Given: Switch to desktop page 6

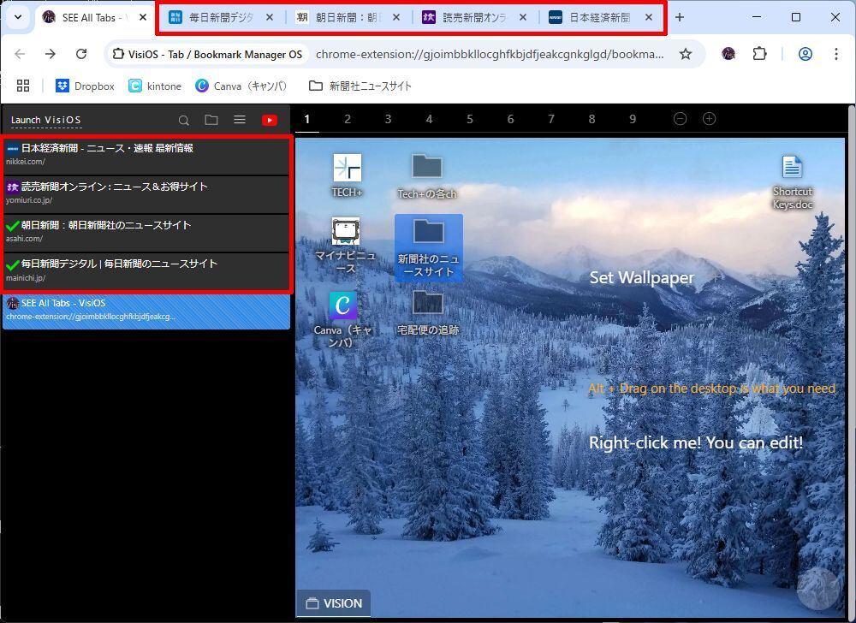Looking at the screenshot, I should click(510, 119).
